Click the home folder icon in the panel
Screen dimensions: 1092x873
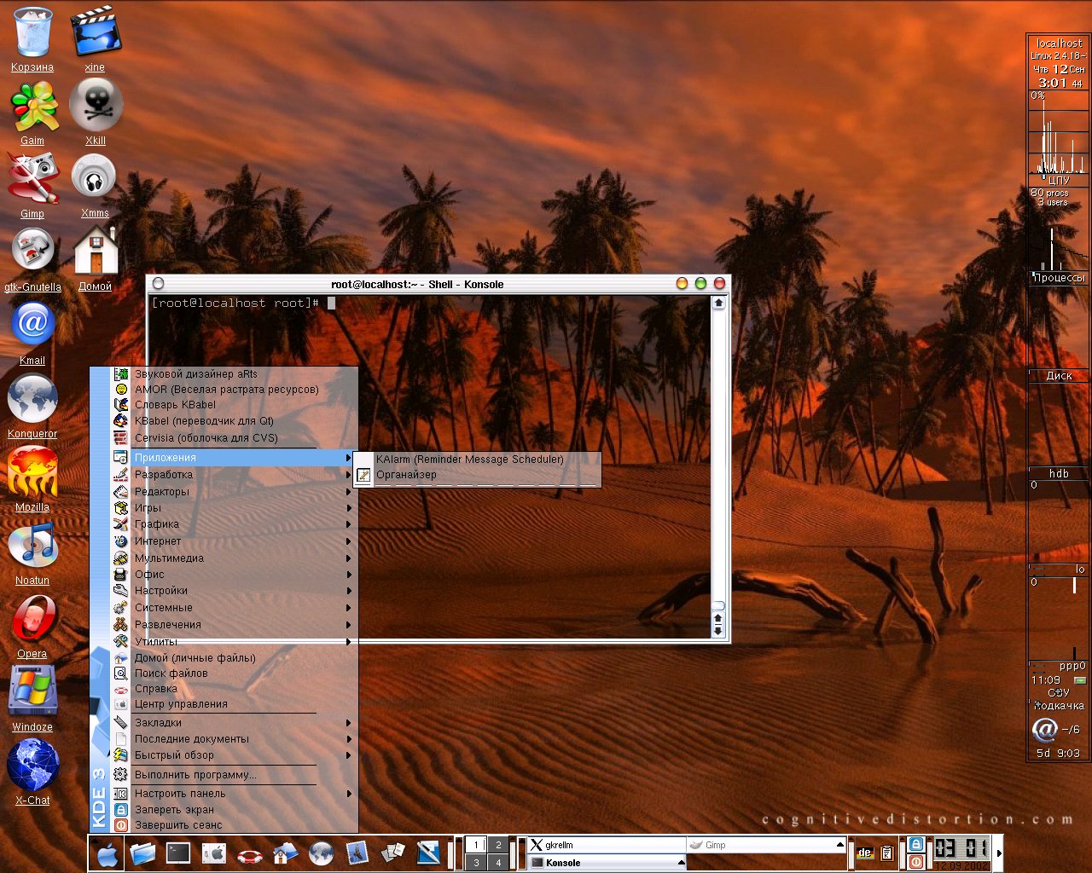point(285,853)
